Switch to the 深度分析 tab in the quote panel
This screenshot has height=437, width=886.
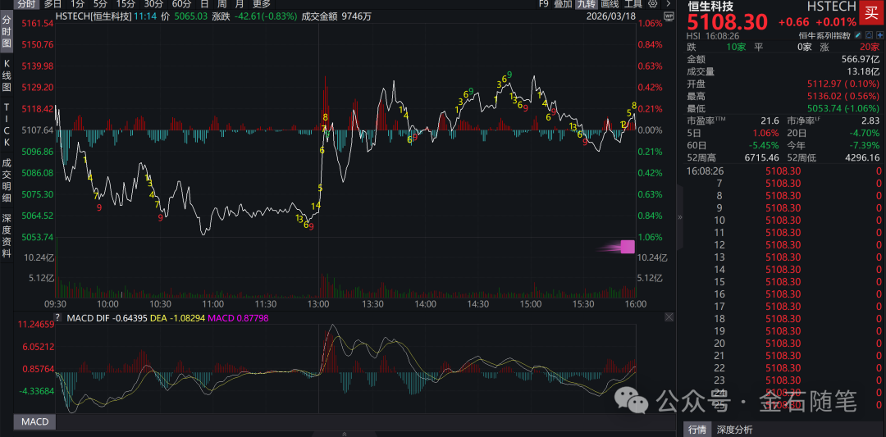coord(735,430)
